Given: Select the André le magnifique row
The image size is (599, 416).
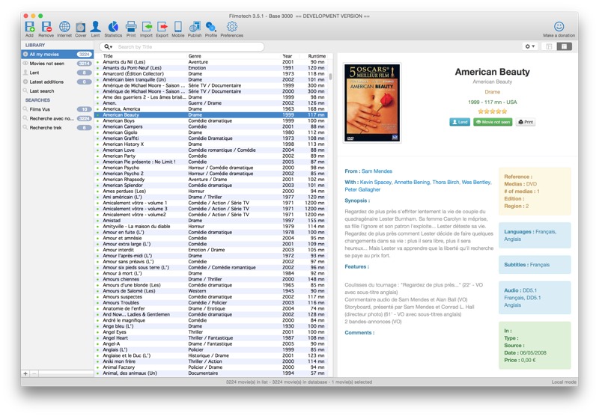Looking at the screenshot, I should click(211, 320).
